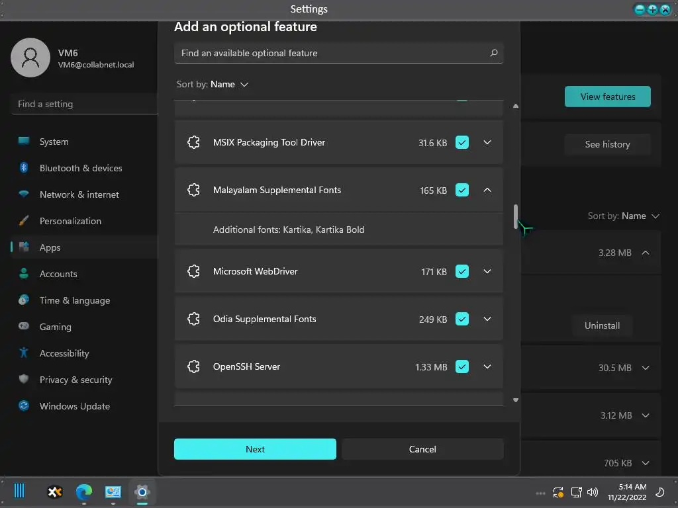
Task: Open the Start menu striped taskbar icon
Action: pyautogui.click(x=19, y=491)
